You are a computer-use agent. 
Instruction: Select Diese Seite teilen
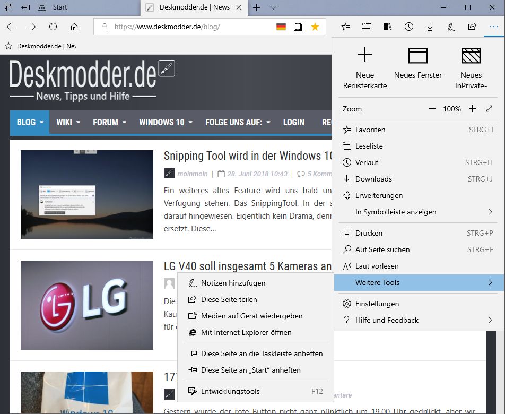click(255, 299)
